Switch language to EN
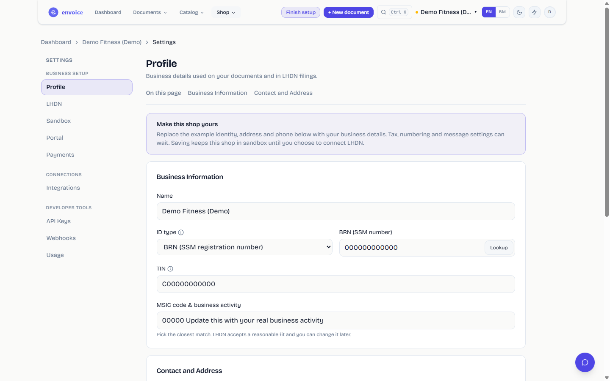The height and width of the screenshot is (381, 610). [x=489, y=12]
